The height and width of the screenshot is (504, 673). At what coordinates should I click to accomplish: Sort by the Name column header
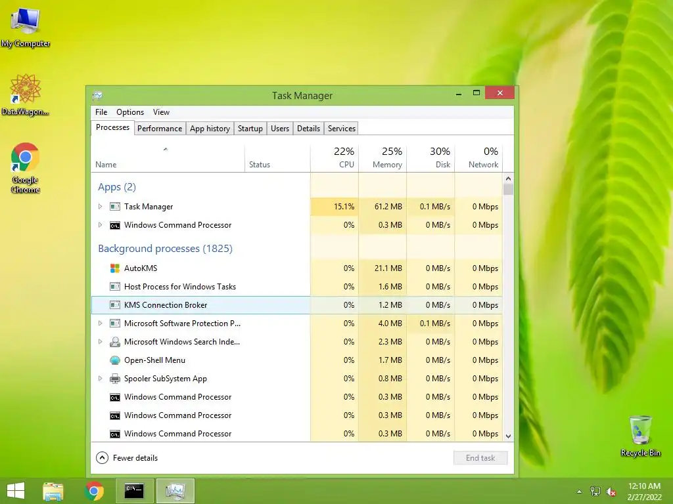click(x=168, y=157)
